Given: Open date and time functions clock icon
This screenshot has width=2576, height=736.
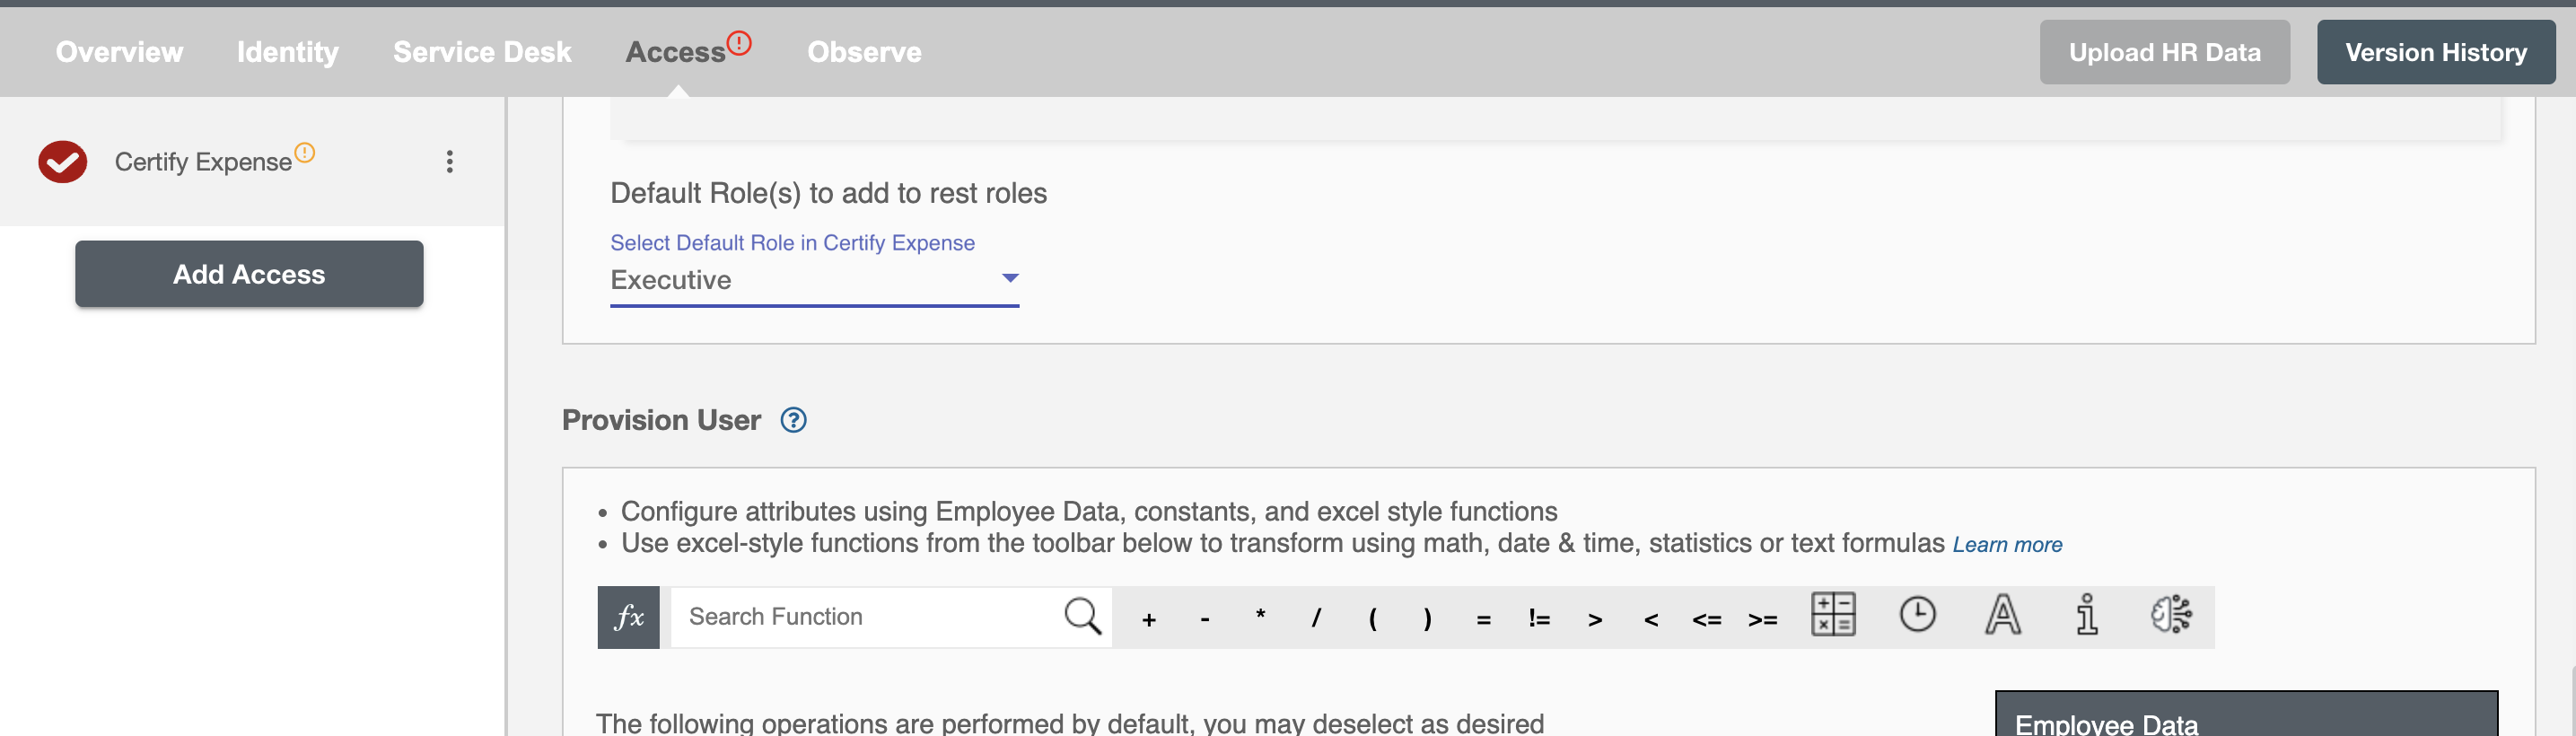Looking at the screenshot, I should [x=1917, y=614].
